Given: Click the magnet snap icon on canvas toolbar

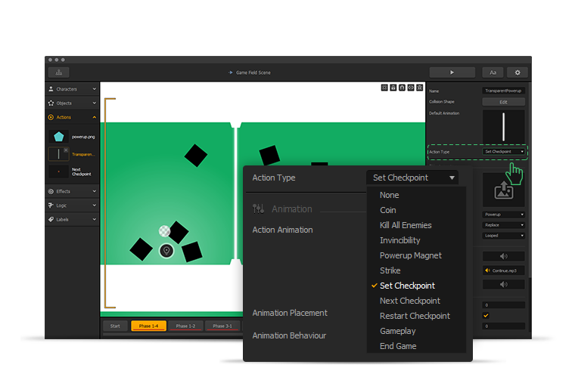Looking at the screenshot, I should (402, 88).
